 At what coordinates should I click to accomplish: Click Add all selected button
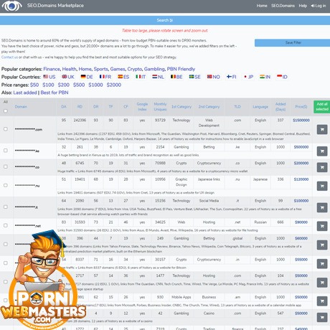(322, 107)
